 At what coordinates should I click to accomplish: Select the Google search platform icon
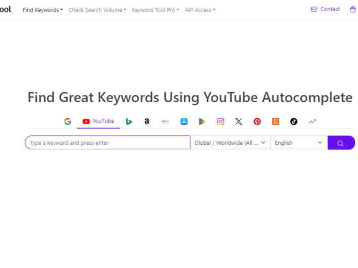pyautogui.click(x=68, y=121)
